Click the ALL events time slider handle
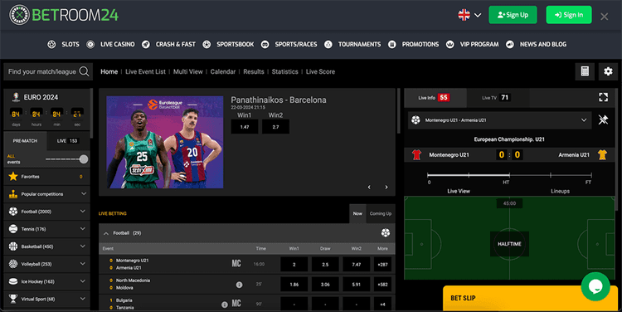622x312 pixels. coord(84,159)
